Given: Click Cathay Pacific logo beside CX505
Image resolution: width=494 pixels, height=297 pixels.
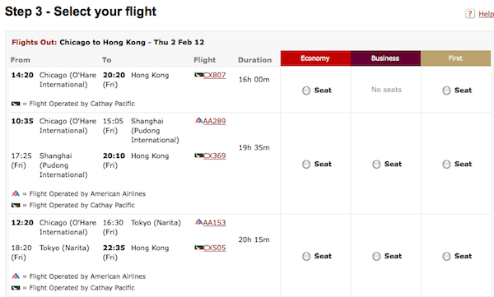Looking at the screenshot, I should coord(198,248).
